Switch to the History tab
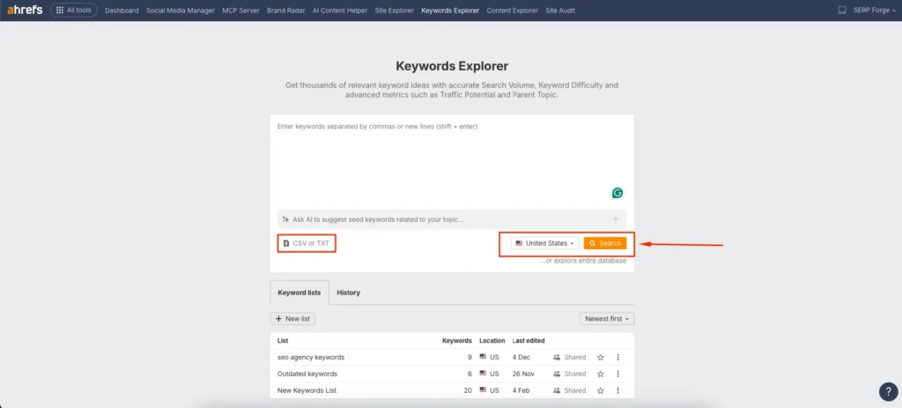 tap(349, 293)
